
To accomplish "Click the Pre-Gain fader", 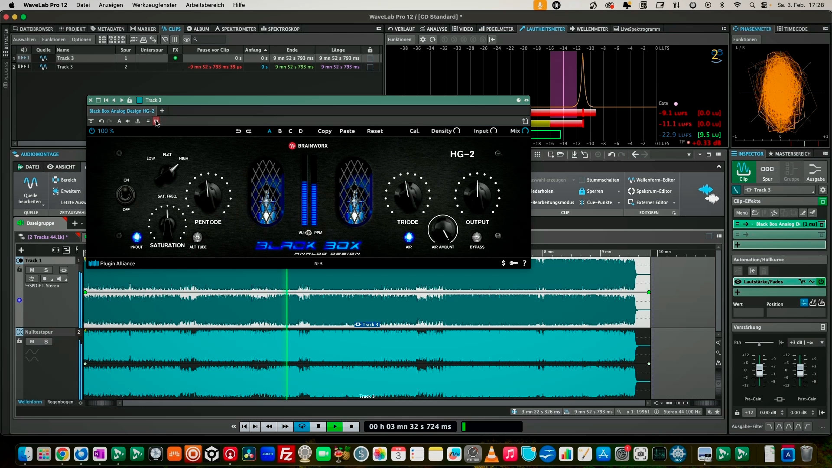I will (759, 370).
